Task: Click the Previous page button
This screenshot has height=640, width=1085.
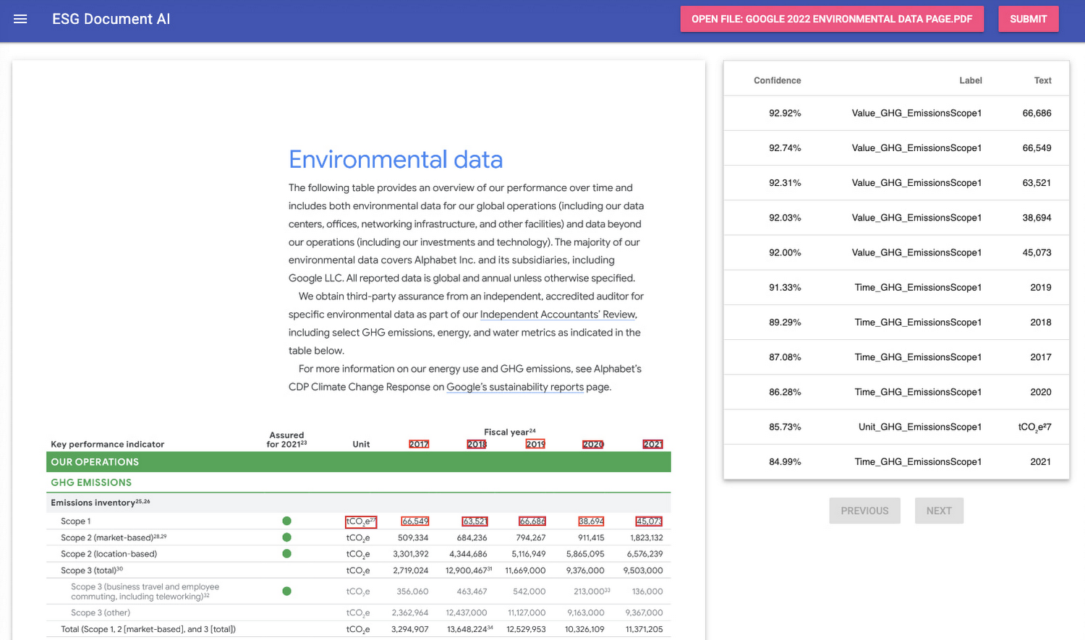Action: [x=864, y=511]
